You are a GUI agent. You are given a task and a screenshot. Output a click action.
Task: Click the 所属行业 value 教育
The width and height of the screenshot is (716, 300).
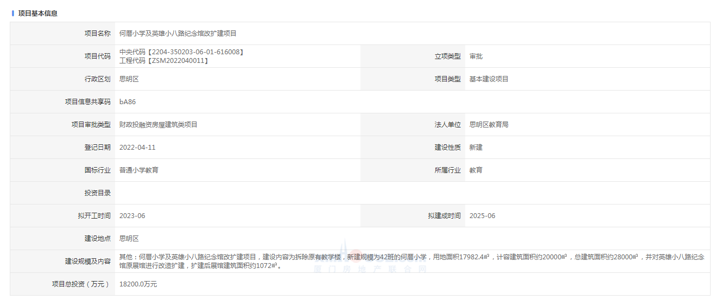click(476, 170)
